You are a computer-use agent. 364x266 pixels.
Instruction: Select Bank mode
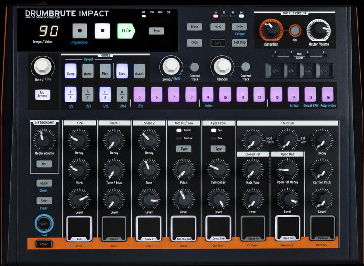coord(88,71)
